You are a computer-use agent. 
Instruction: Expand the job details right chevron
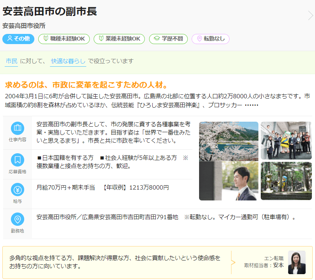(x=310, y=16)
